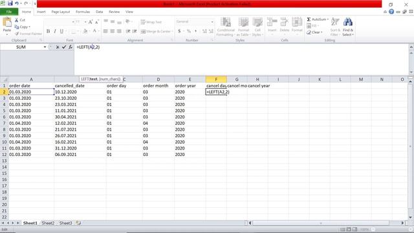Open Find & Select binoculars menu
The height and width of the screenshot is (233, 414).
[x=348, y=27]
